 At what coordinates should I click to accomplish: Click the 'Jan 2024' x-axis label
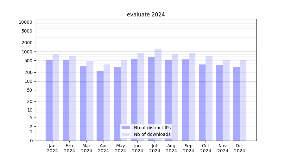pos(53,148)
